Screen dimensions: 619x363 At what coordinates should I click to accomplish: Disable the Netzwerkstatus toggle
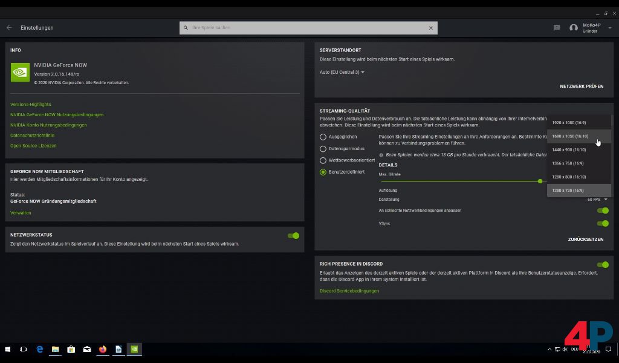click(x=293, y=236)
